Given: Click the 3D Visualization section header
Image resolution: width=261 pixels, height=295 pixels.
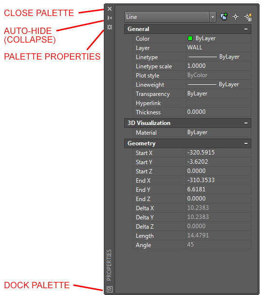Looking at the screenshot, I should pos(188,123).
